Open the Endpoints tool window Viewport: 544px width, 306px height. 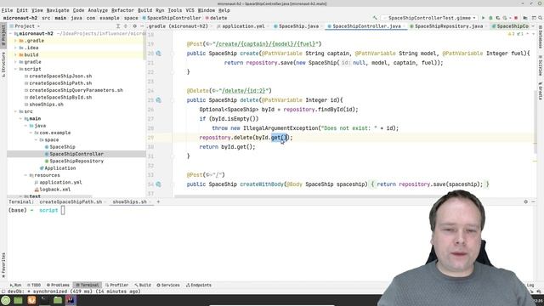198,285
